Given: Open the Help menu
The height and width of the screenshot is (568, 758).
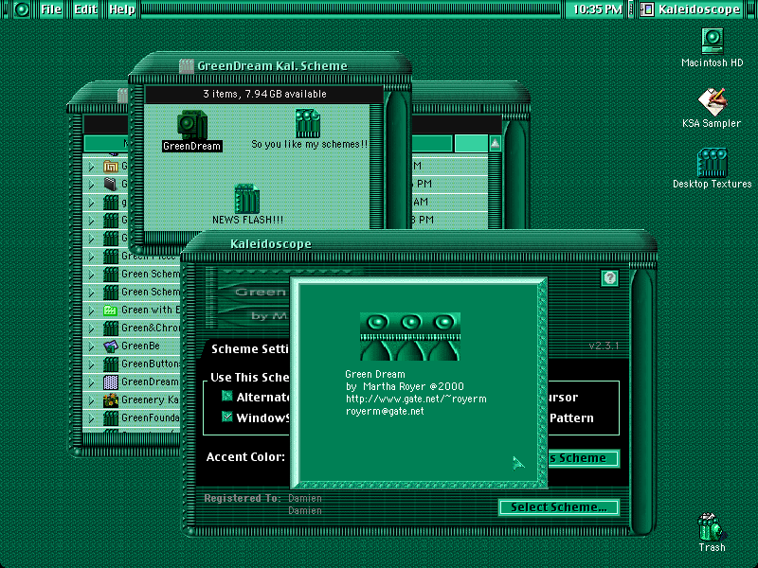Looking at the screenshot, I should 122,9.
